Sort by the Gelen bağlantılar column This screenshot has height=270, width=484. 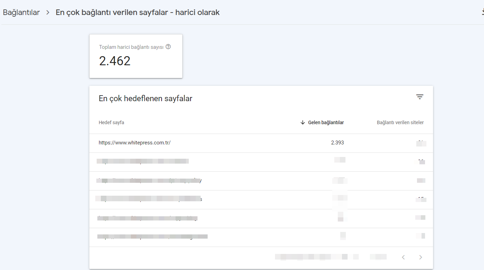point(326,122)
